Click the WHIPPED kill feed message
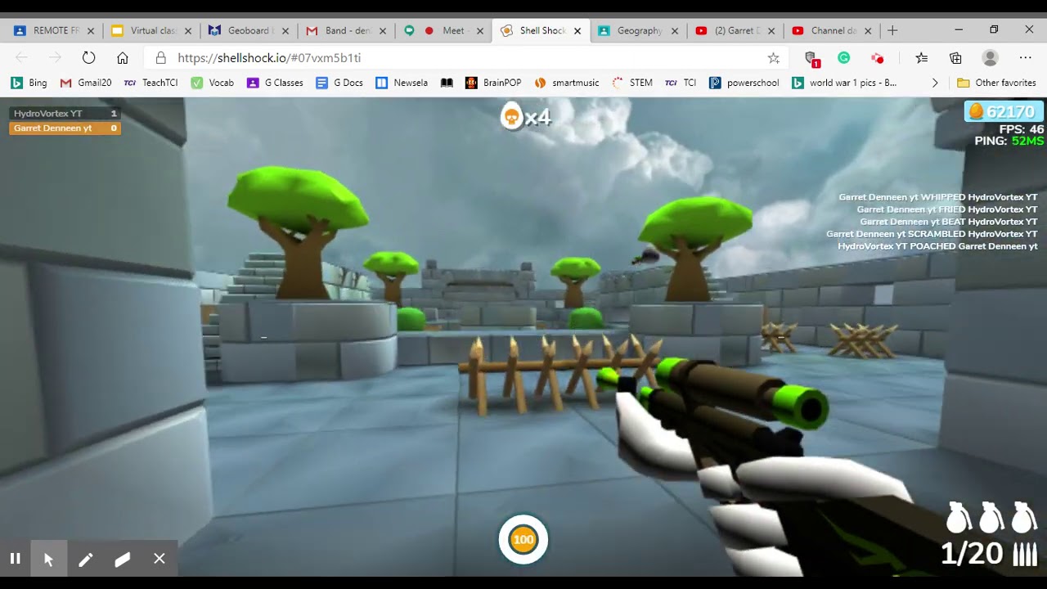The width and height of the screenshot is (1047, 589). [x=938, y=197]
